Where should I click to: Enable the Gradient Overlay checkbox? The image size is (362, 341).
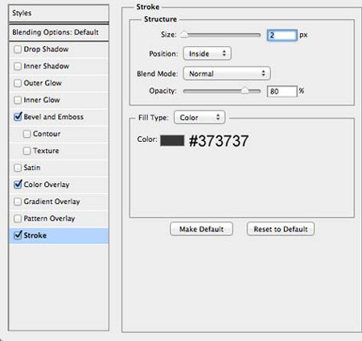click(18, 202)
